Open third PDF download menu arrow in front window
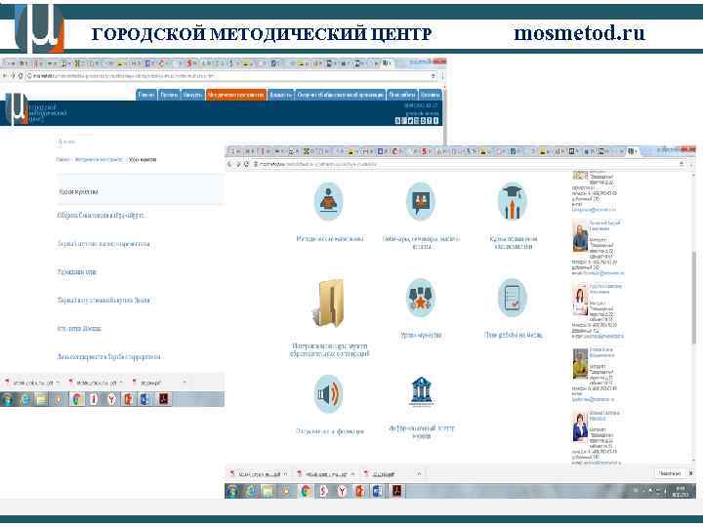 pyautogui.click(x=419, y=473)
